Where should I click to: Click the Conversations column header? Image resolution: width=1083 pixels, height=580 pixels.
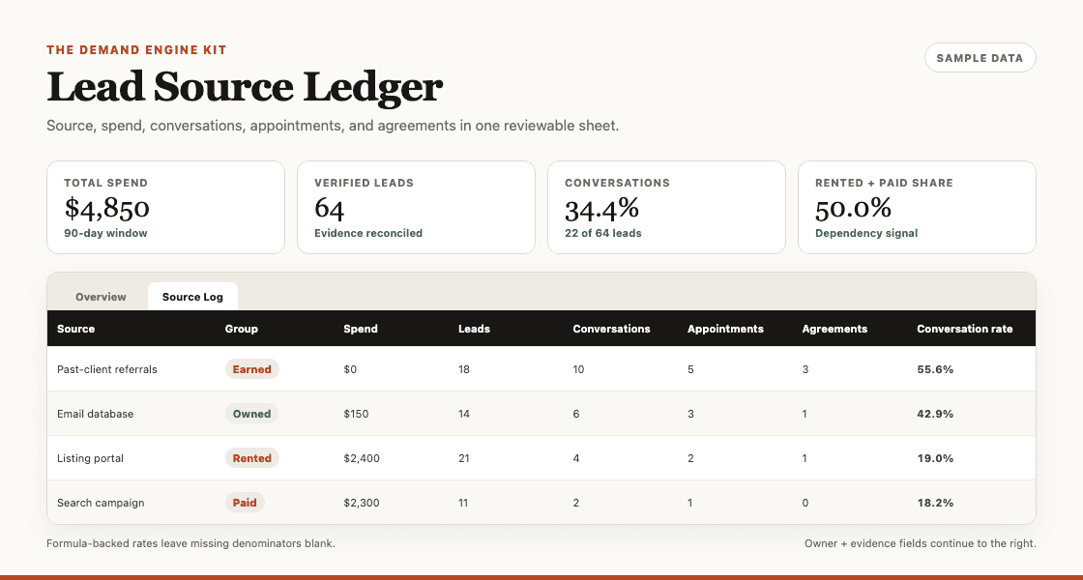click(x=611, y=329)
